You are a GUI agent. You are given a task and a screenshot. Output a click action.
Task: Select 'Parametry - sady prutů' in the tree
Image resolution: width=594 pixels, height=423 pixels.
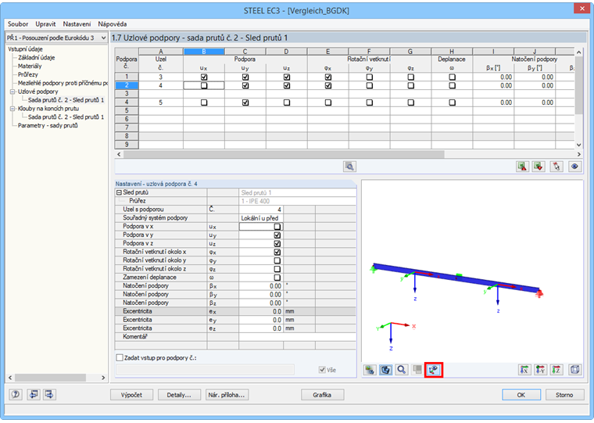(48, 125)
